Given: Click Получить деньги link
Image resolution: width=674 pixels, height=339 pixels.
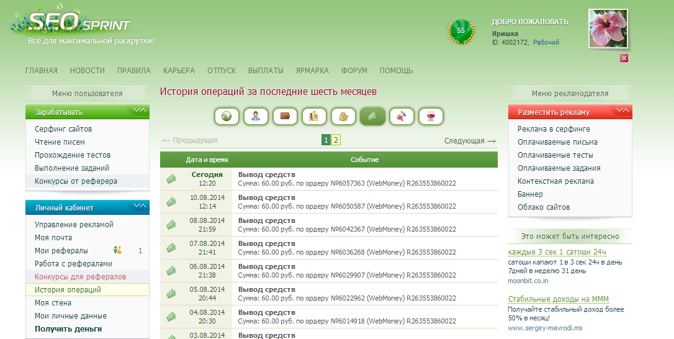Looking at the screenshot, I should 68,328.
